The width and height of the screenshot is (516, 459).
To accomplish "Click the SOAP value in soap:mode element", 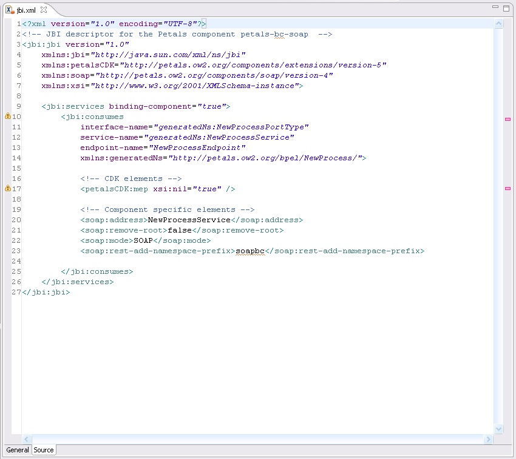I will click(x=144, y=240).
